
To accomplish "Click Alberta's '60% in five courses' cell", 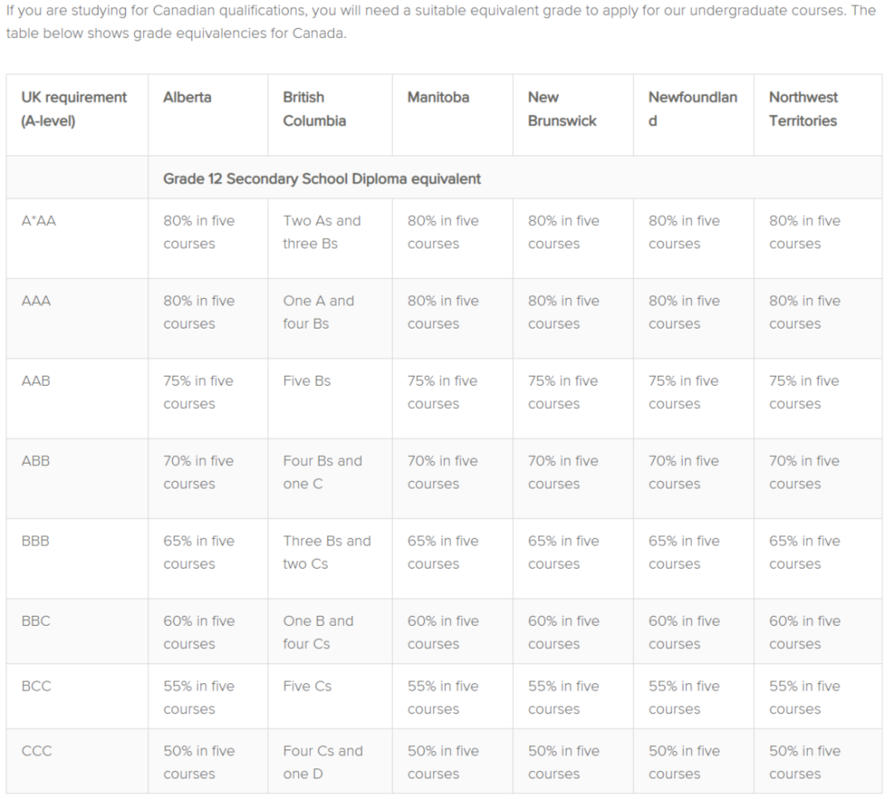I will pyautogui.click(x=208, y=631).
